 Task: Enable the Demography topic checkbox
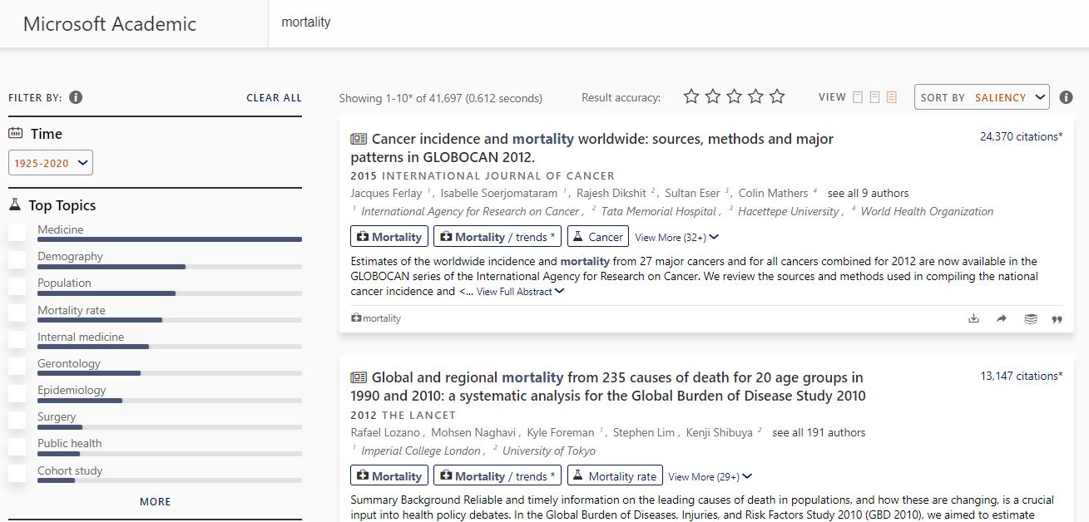[x=18, y=262]
